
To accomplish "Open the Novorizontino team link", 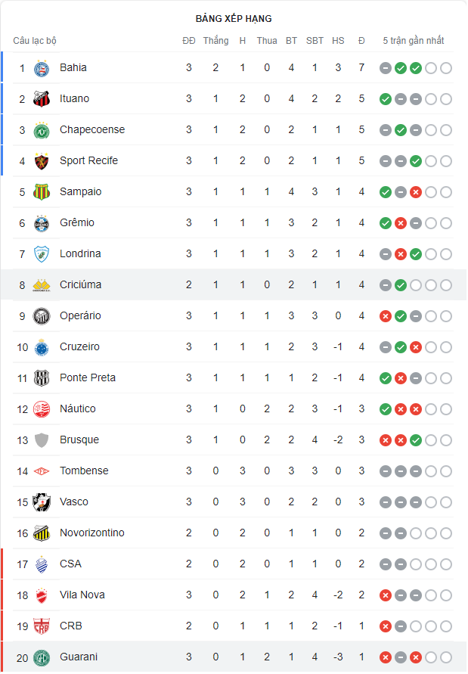I will click(92, 533).
